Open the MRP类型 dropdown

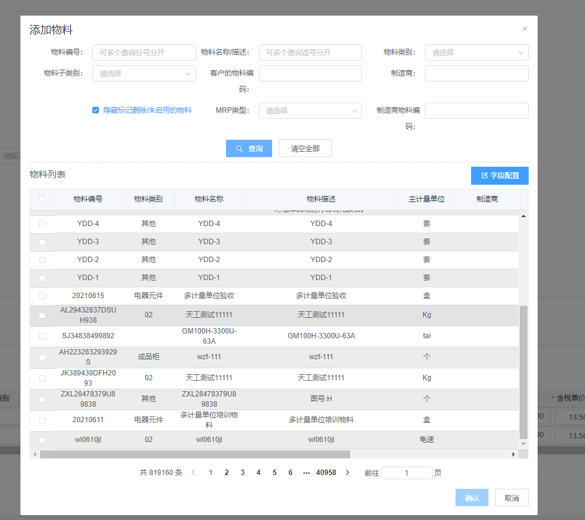[310, 111]
